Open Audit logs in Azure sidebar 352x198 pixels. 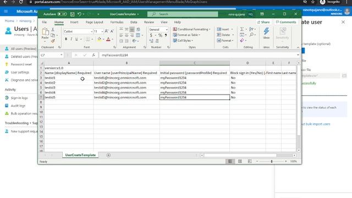18,106
